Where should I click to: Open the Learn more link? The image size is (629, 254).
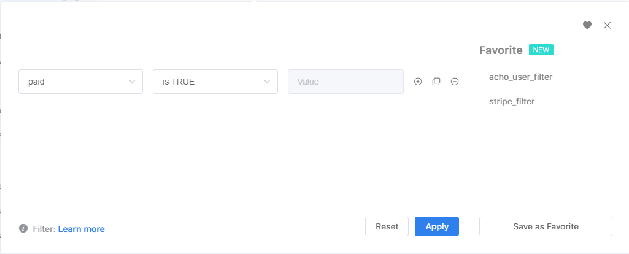tap(82, 229)
